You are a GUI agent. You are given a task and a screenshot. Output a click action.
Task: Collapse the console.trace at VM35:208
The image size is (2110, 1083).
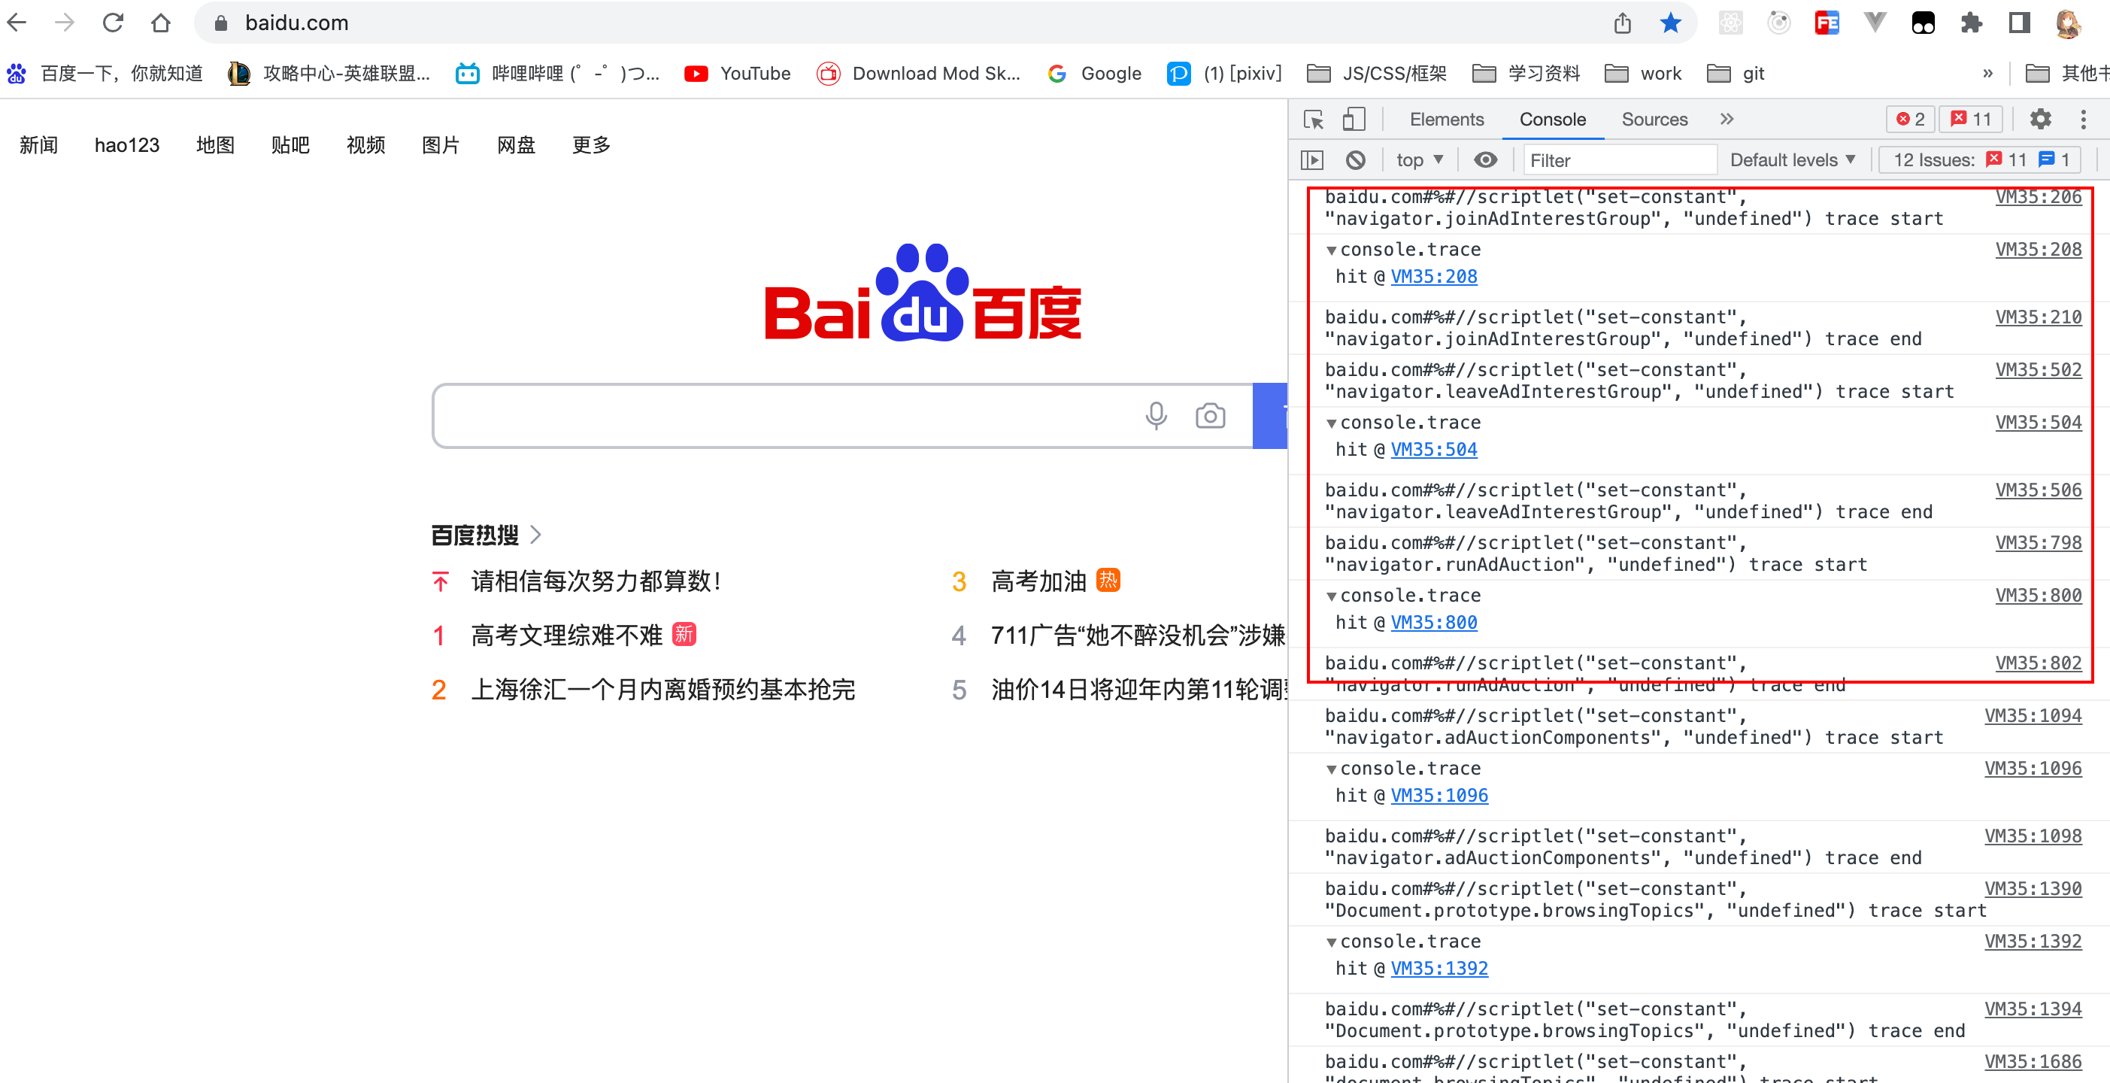pyautogui.click(x=1332, y=250)
